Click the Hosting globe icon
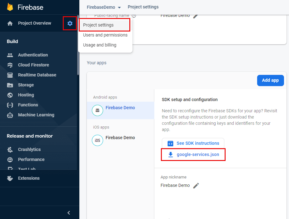 point(10,95)
